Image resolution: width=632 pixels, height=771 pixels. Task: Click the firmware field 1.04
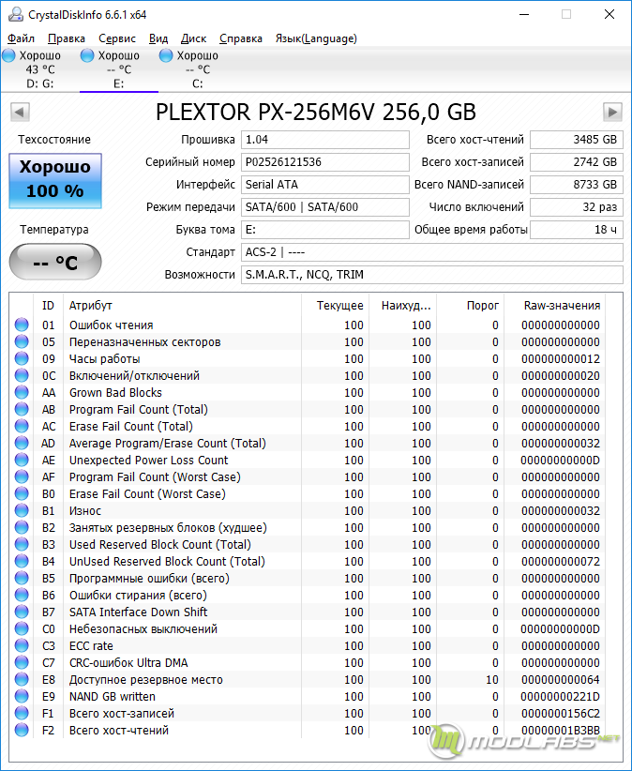324,140
